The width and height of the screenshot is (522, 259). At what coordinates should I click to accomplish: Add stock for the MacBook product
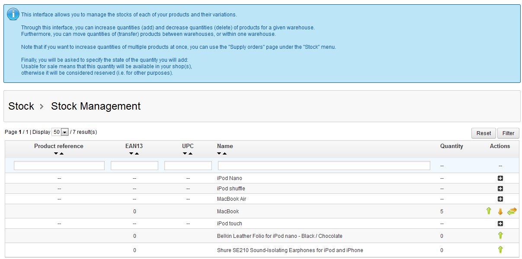point(489,211)
